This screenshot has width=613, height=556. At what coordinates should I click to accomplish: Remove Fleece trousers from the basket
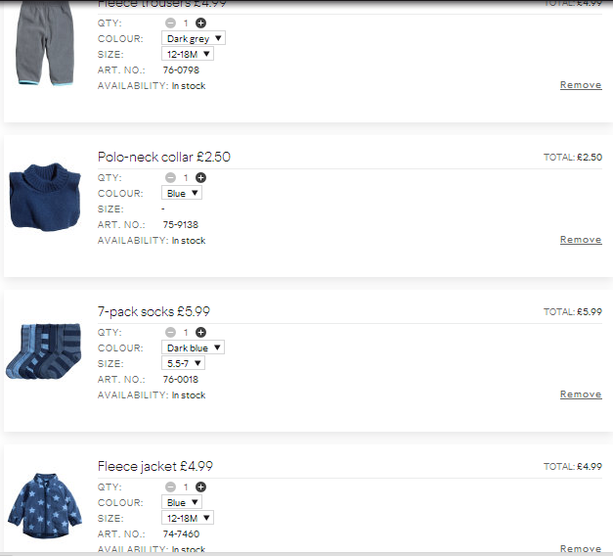[x=581, y=85]
